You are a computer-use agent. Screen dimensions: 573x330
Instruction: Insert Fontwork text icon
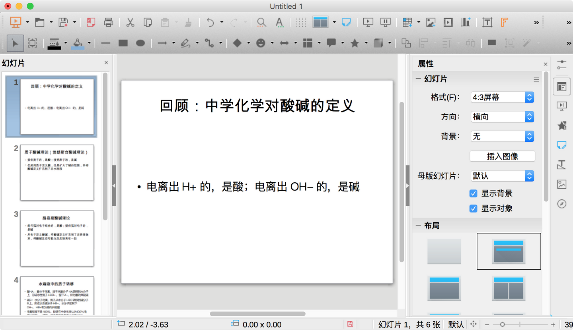coord(505,22)
